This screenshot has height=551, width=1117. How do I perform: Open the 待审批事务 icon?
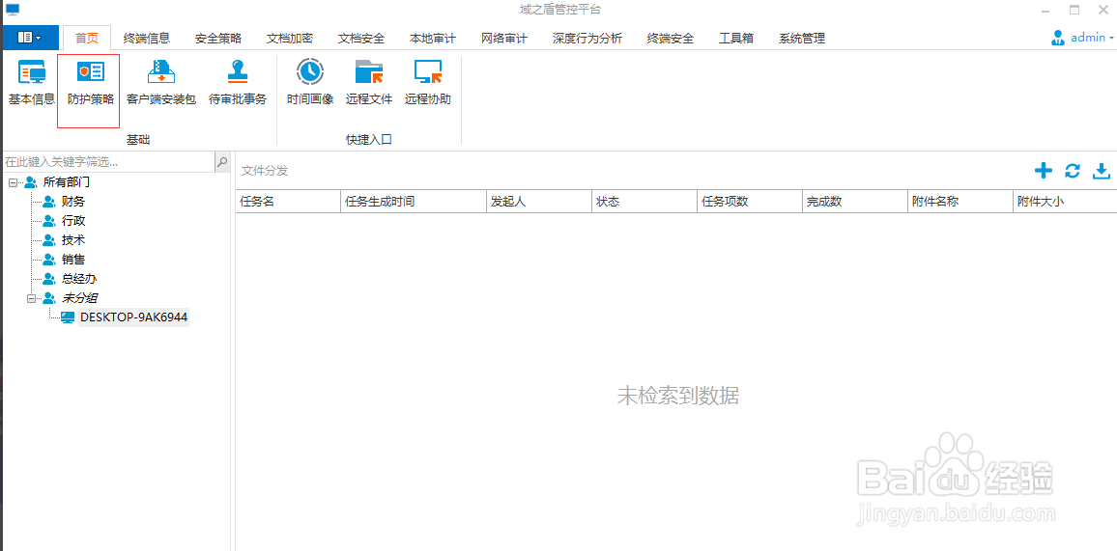(x=238, y=84)
